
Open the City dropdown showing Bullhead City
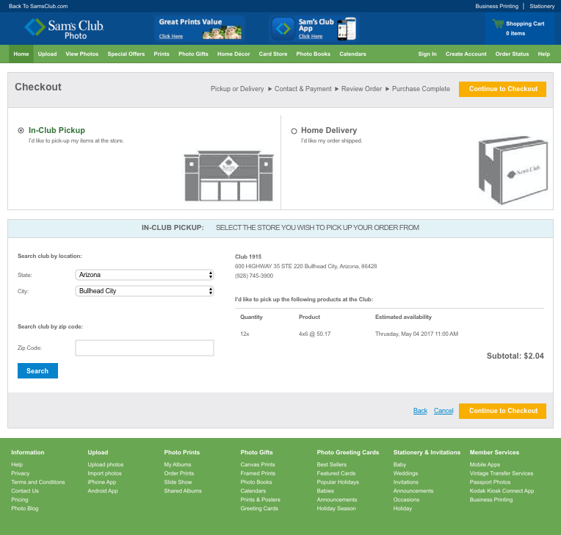point(145,291)
